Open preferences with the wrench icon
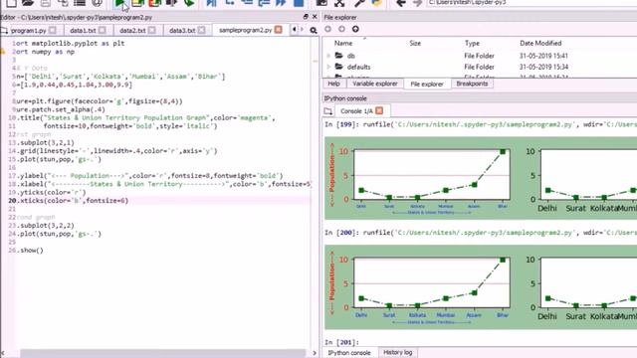Image resolution: width=637 pixels, height=358 pixels. pos(359,3)
